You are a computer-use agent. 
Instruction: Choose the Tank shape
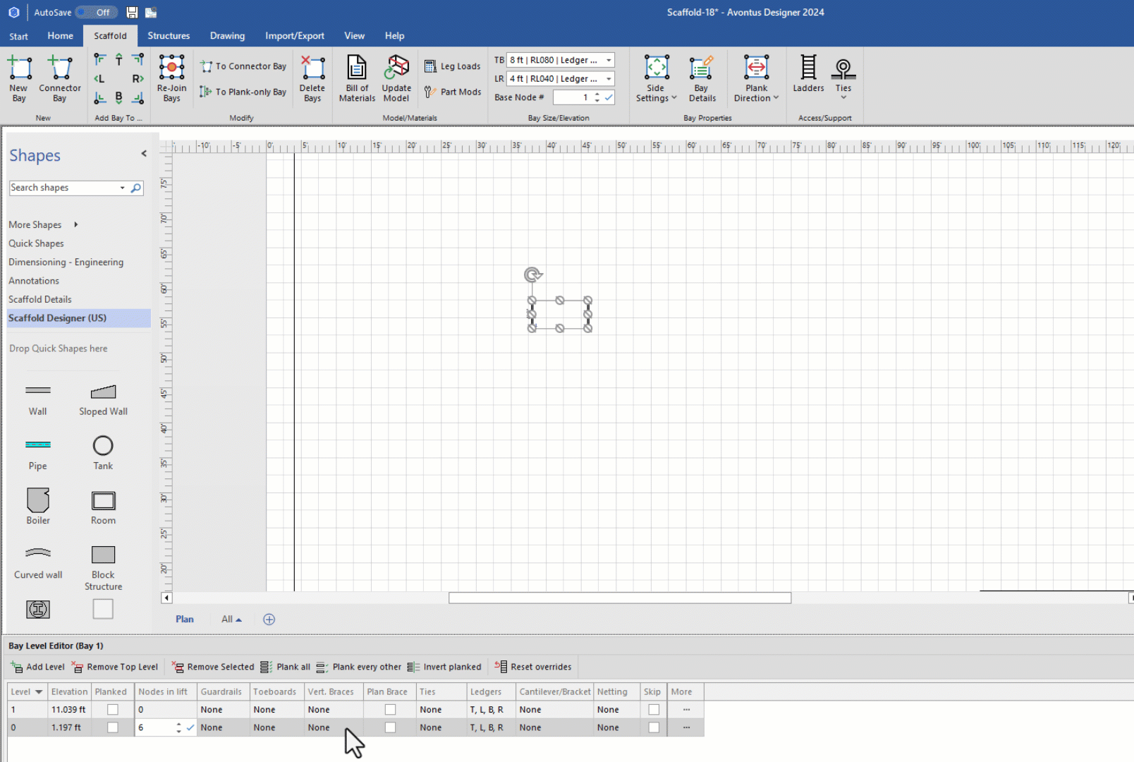(x=103, y=446)
